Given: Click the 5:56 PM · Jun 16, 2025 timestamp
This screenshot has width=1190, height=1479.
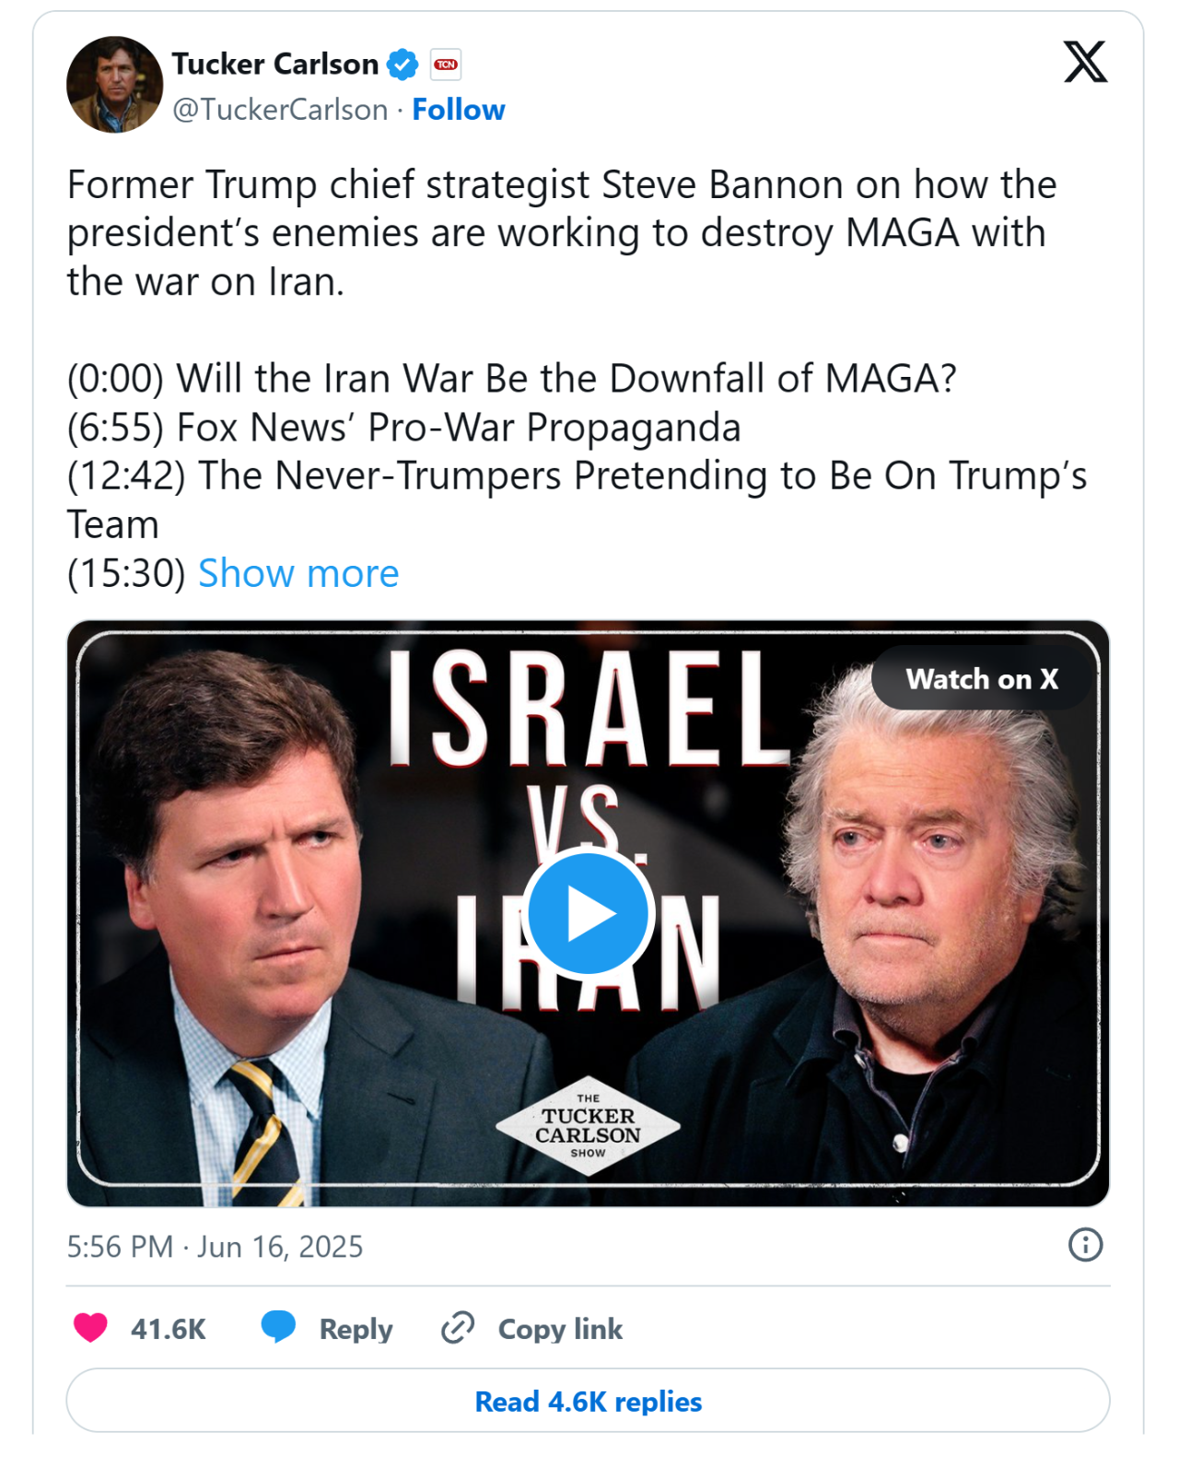Looking at the screenshot, I should click(x=215, y=1247).
